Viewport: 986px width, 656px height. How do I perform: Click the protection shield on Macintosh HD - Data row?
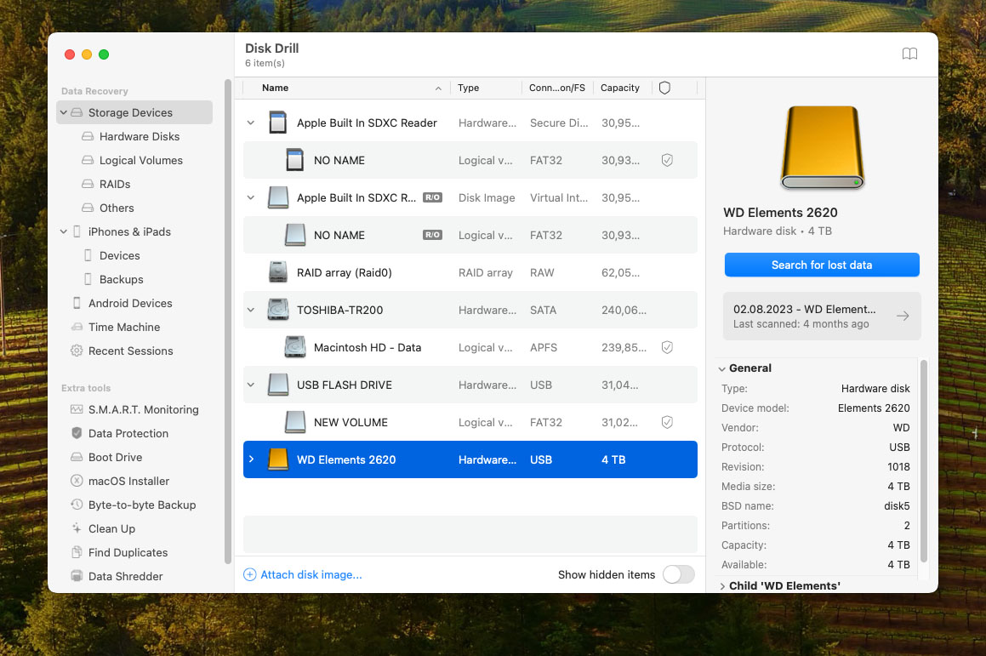point(667,347)
